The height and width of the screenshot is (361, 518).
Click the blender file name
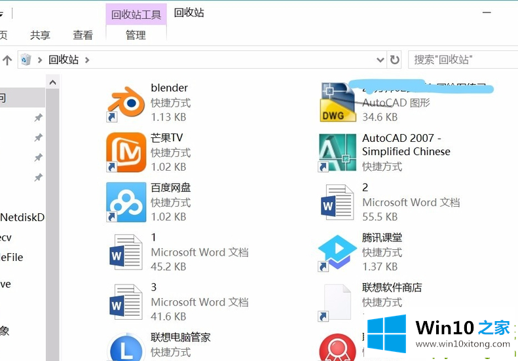pos(170,88)
